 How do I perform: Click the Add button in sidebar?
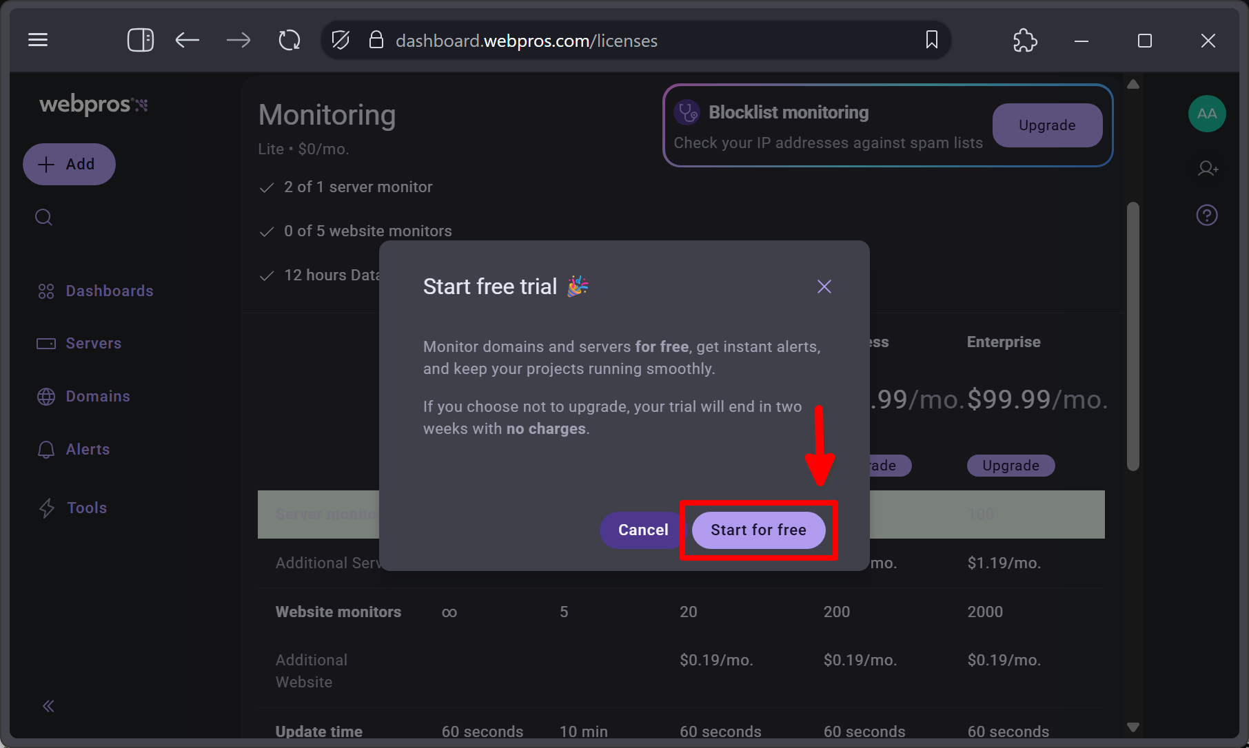[69, 164]
